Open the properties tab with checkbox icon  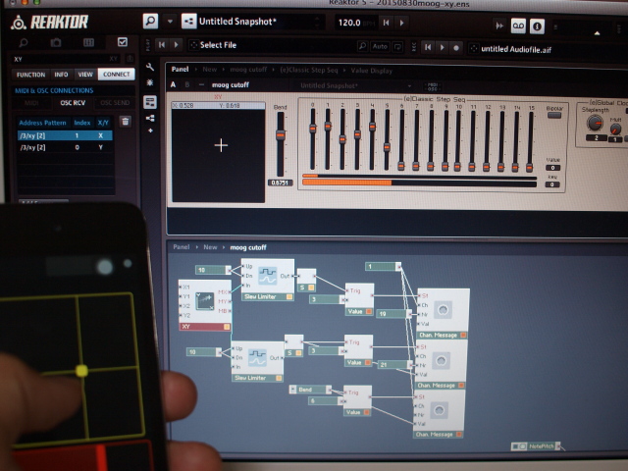tap(122, 42)
